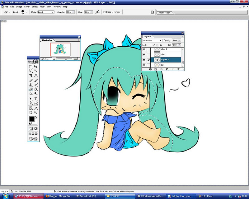The height and width of the screenshot is (199, 249).
Task: Select the Eraser tool in toolbox
Action: pos(31,89)
